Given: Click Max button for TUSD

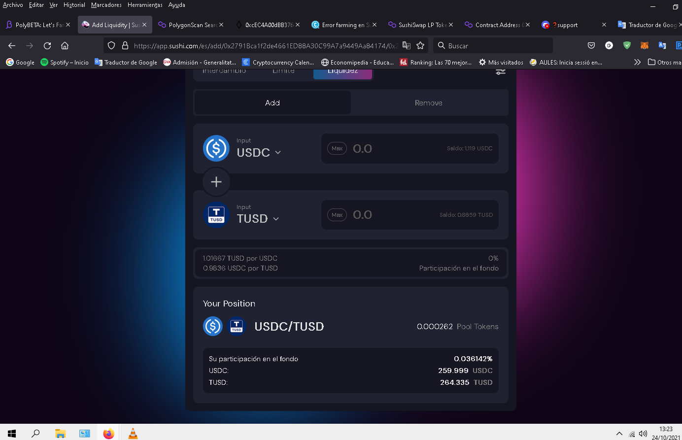Looking at the screenshot, I should 337,215.
